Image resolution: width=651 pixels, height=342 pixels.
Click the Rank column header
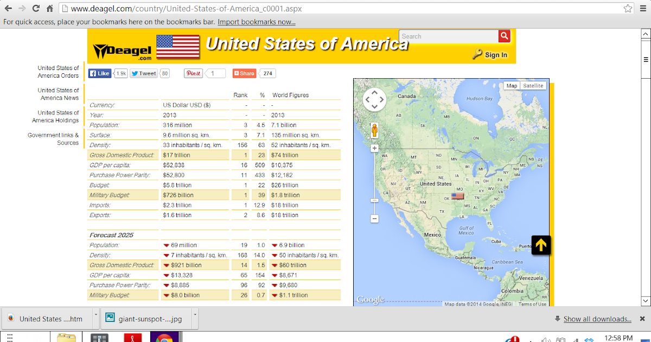240,95
